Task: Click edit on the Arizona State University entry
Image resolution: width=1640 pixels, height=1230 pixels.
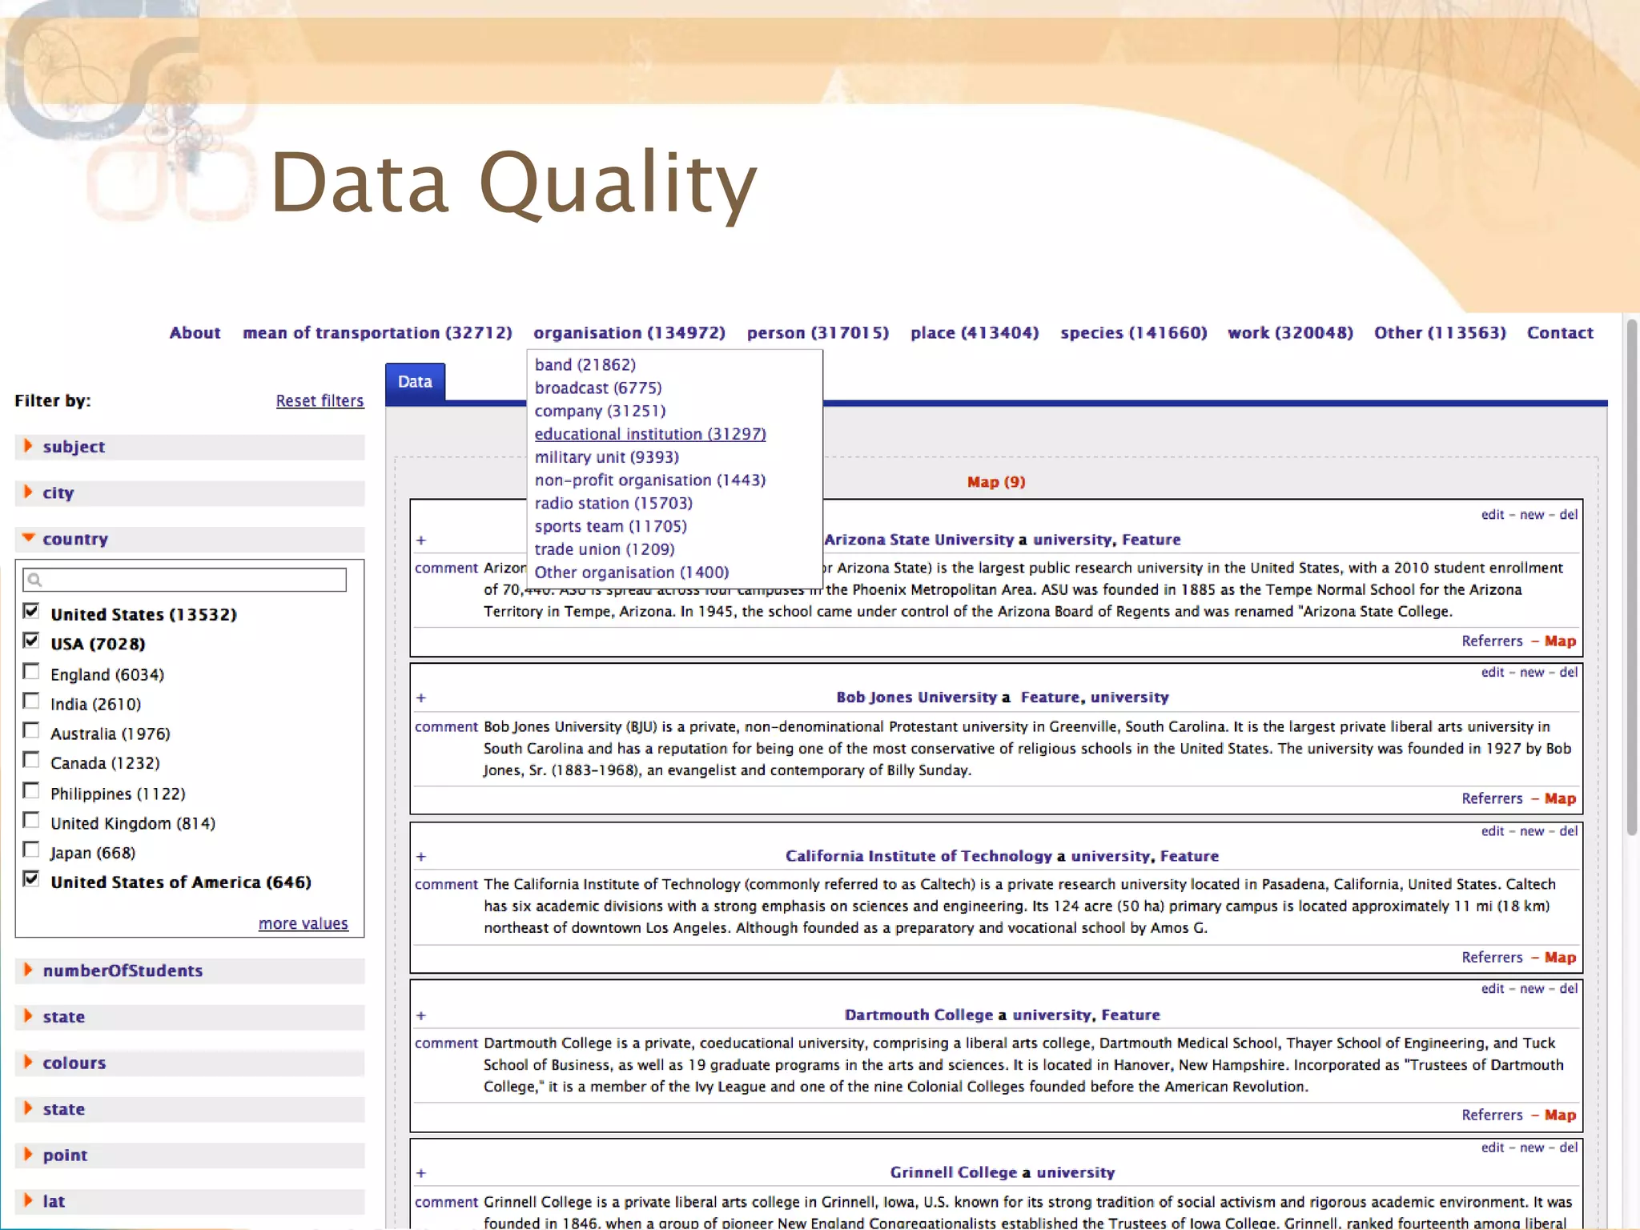Action: coord(1493,515)
